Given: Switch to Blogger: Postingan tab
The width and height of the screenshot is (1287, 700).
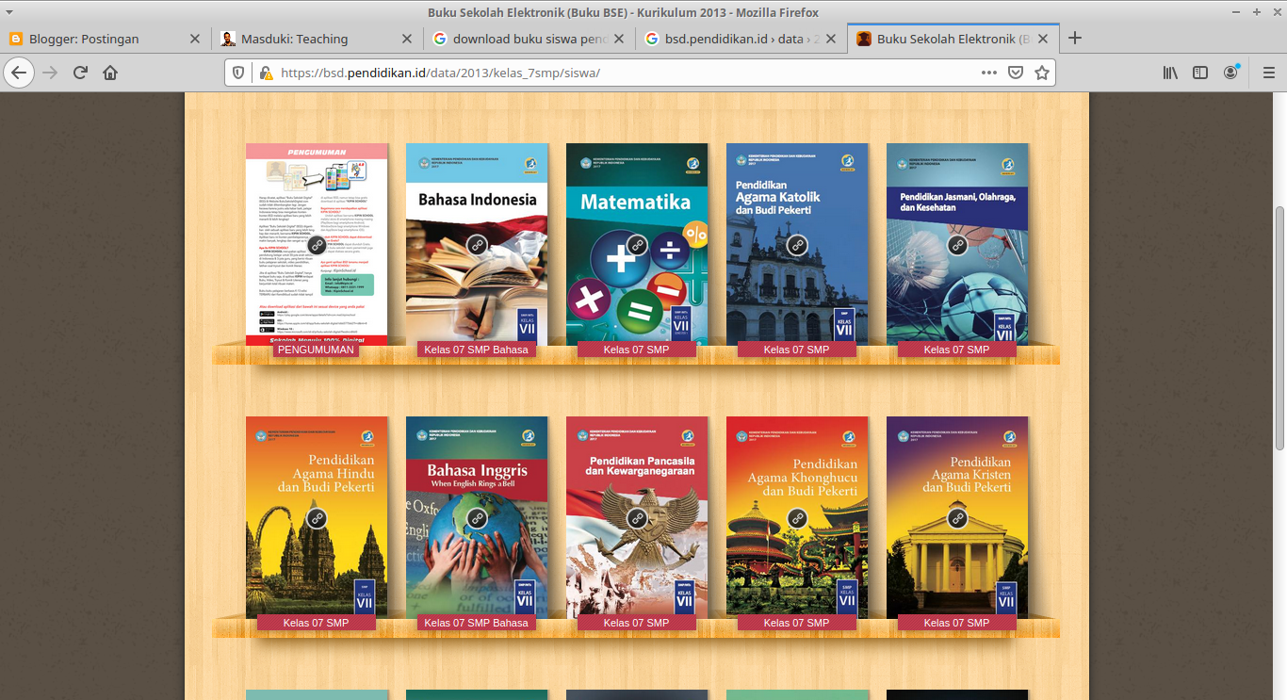Looking at the screenshot, I should (x=105, y=39).
